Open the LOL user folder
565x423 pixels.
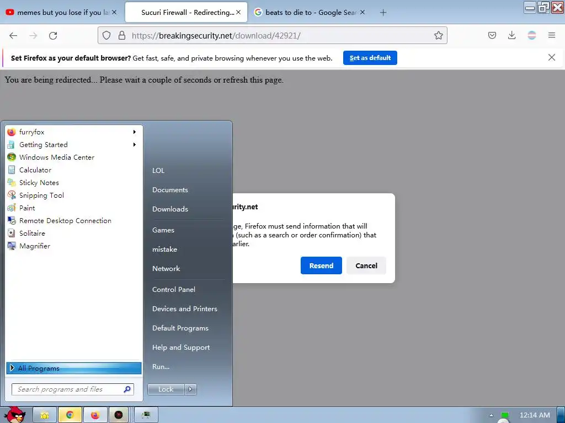click(158, 171)
